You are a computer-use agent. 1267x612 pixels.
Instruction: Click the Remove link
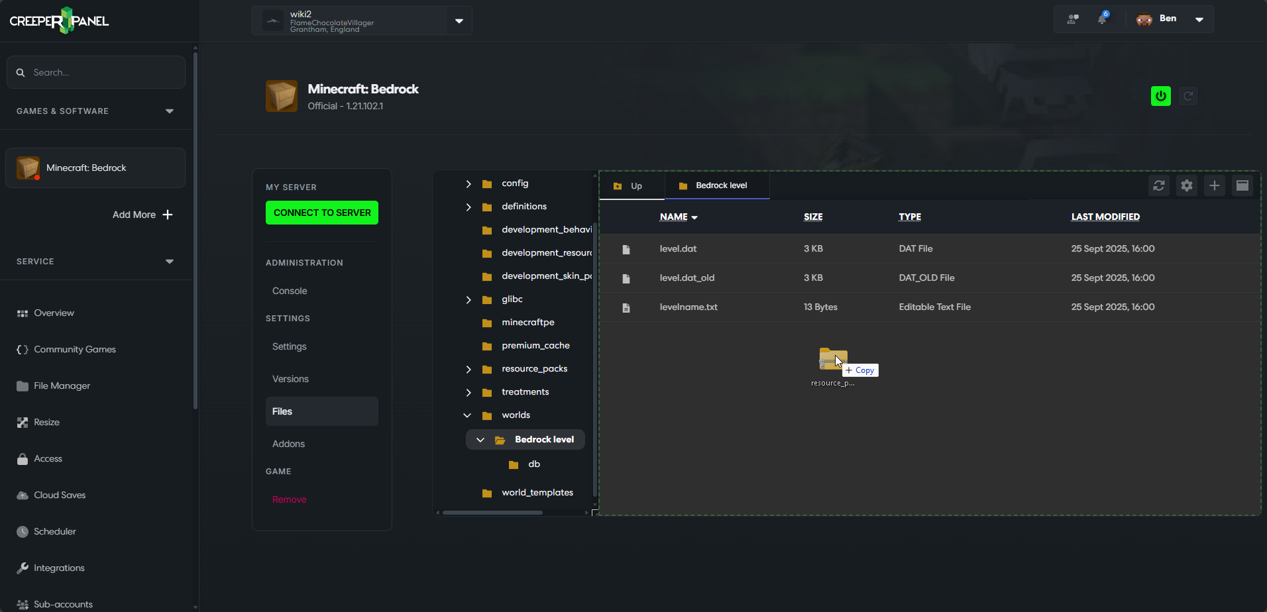pos(289,499)
